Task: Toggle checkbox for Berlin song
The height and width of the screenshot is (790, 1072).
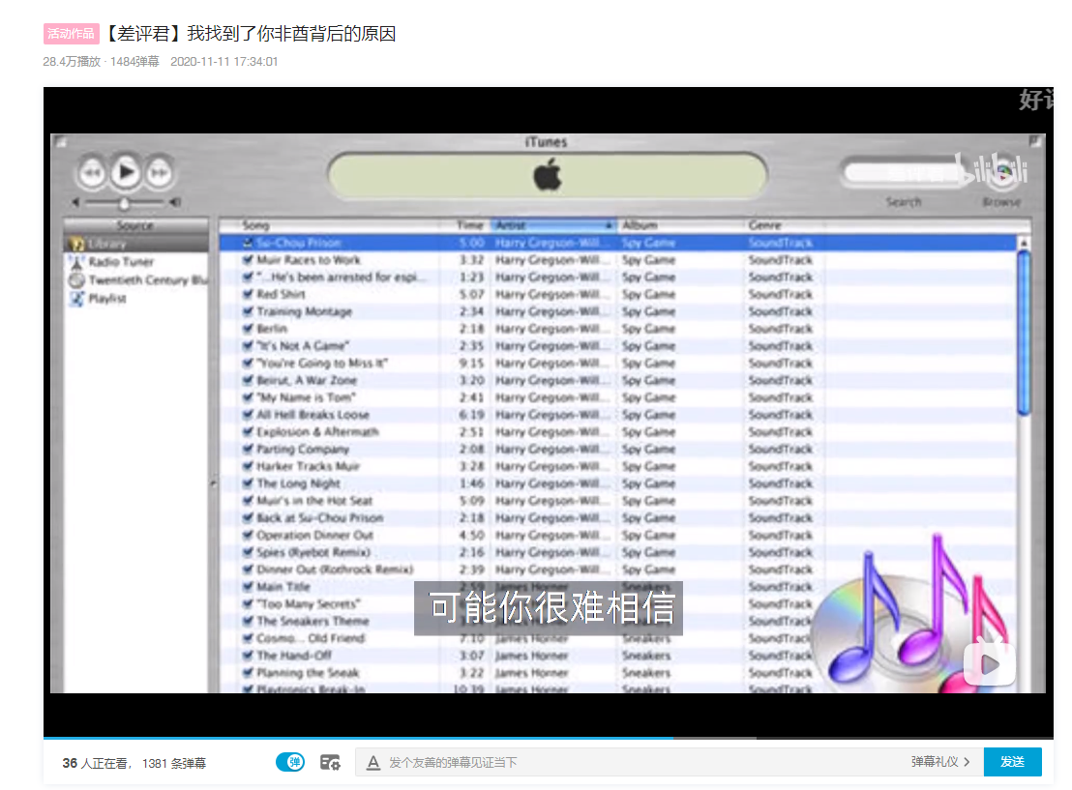Action: 248,328
